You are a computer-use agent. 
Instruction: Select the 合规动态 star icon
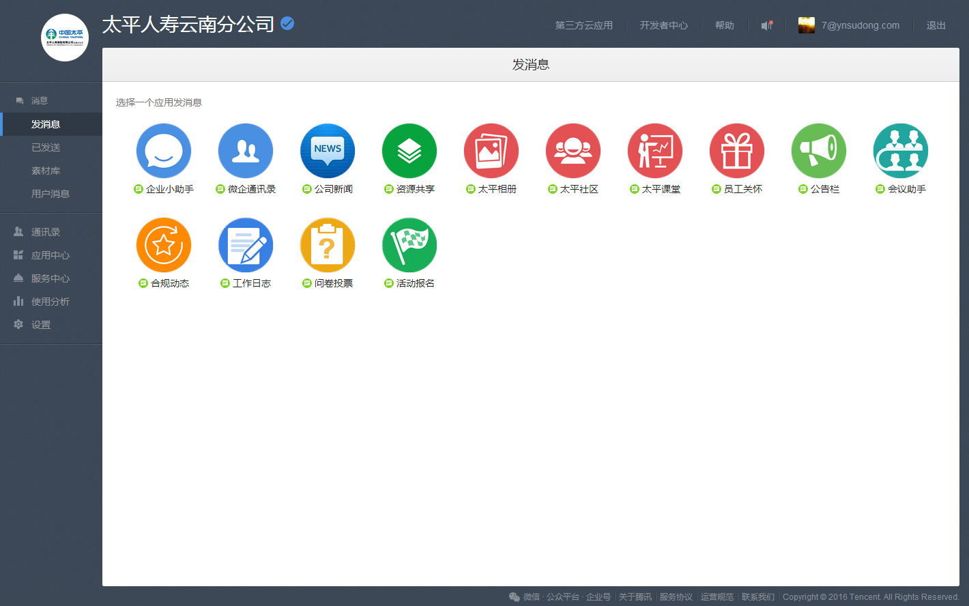(x=164, y=245)
